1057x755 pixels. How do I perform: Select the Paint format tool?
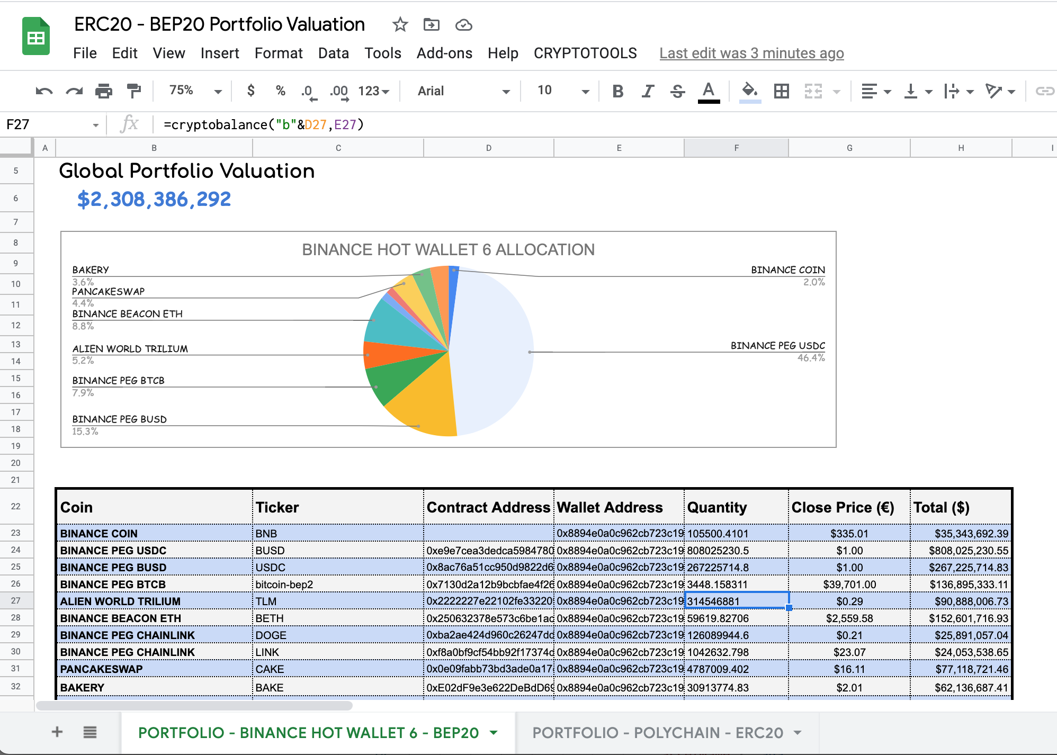click(x=133, y=91)
